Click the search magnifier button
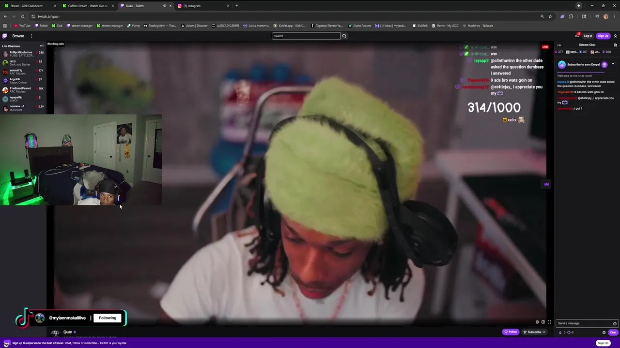The width and height of the screenshot is (620, 348). [344, 36]
